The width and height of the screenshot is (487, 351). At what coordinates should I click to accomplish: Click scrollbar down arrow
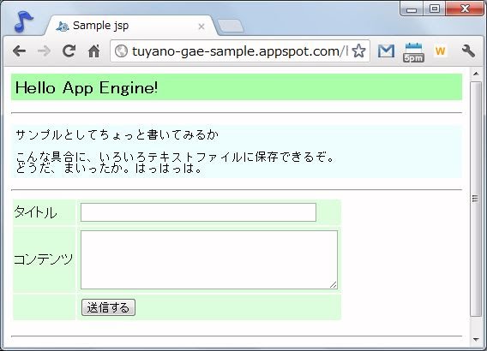click(x=476, y=340)
